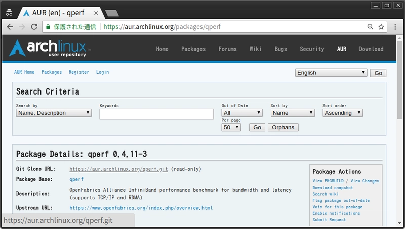Click the vertical scrollbar thumb
405x229 pixels.
(399, 80)
